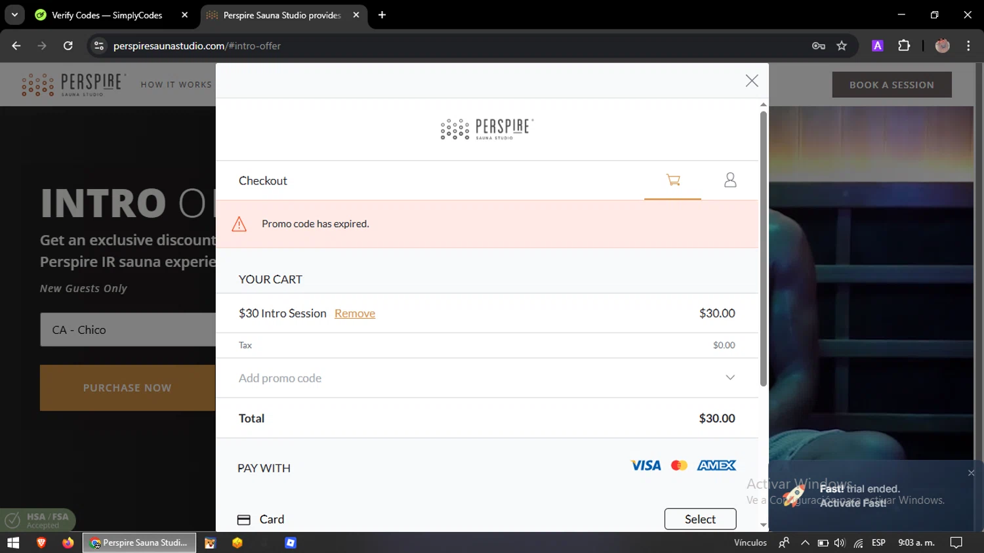Click the modal vertical scrollbar thumb
This screenshot has height=553, width=984.
pyautogui.click(x=764, y=249)
